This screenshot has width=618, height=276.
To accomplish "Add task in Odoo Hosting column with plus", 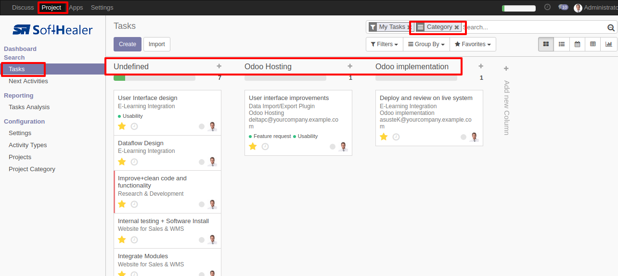I will point(350,66).
